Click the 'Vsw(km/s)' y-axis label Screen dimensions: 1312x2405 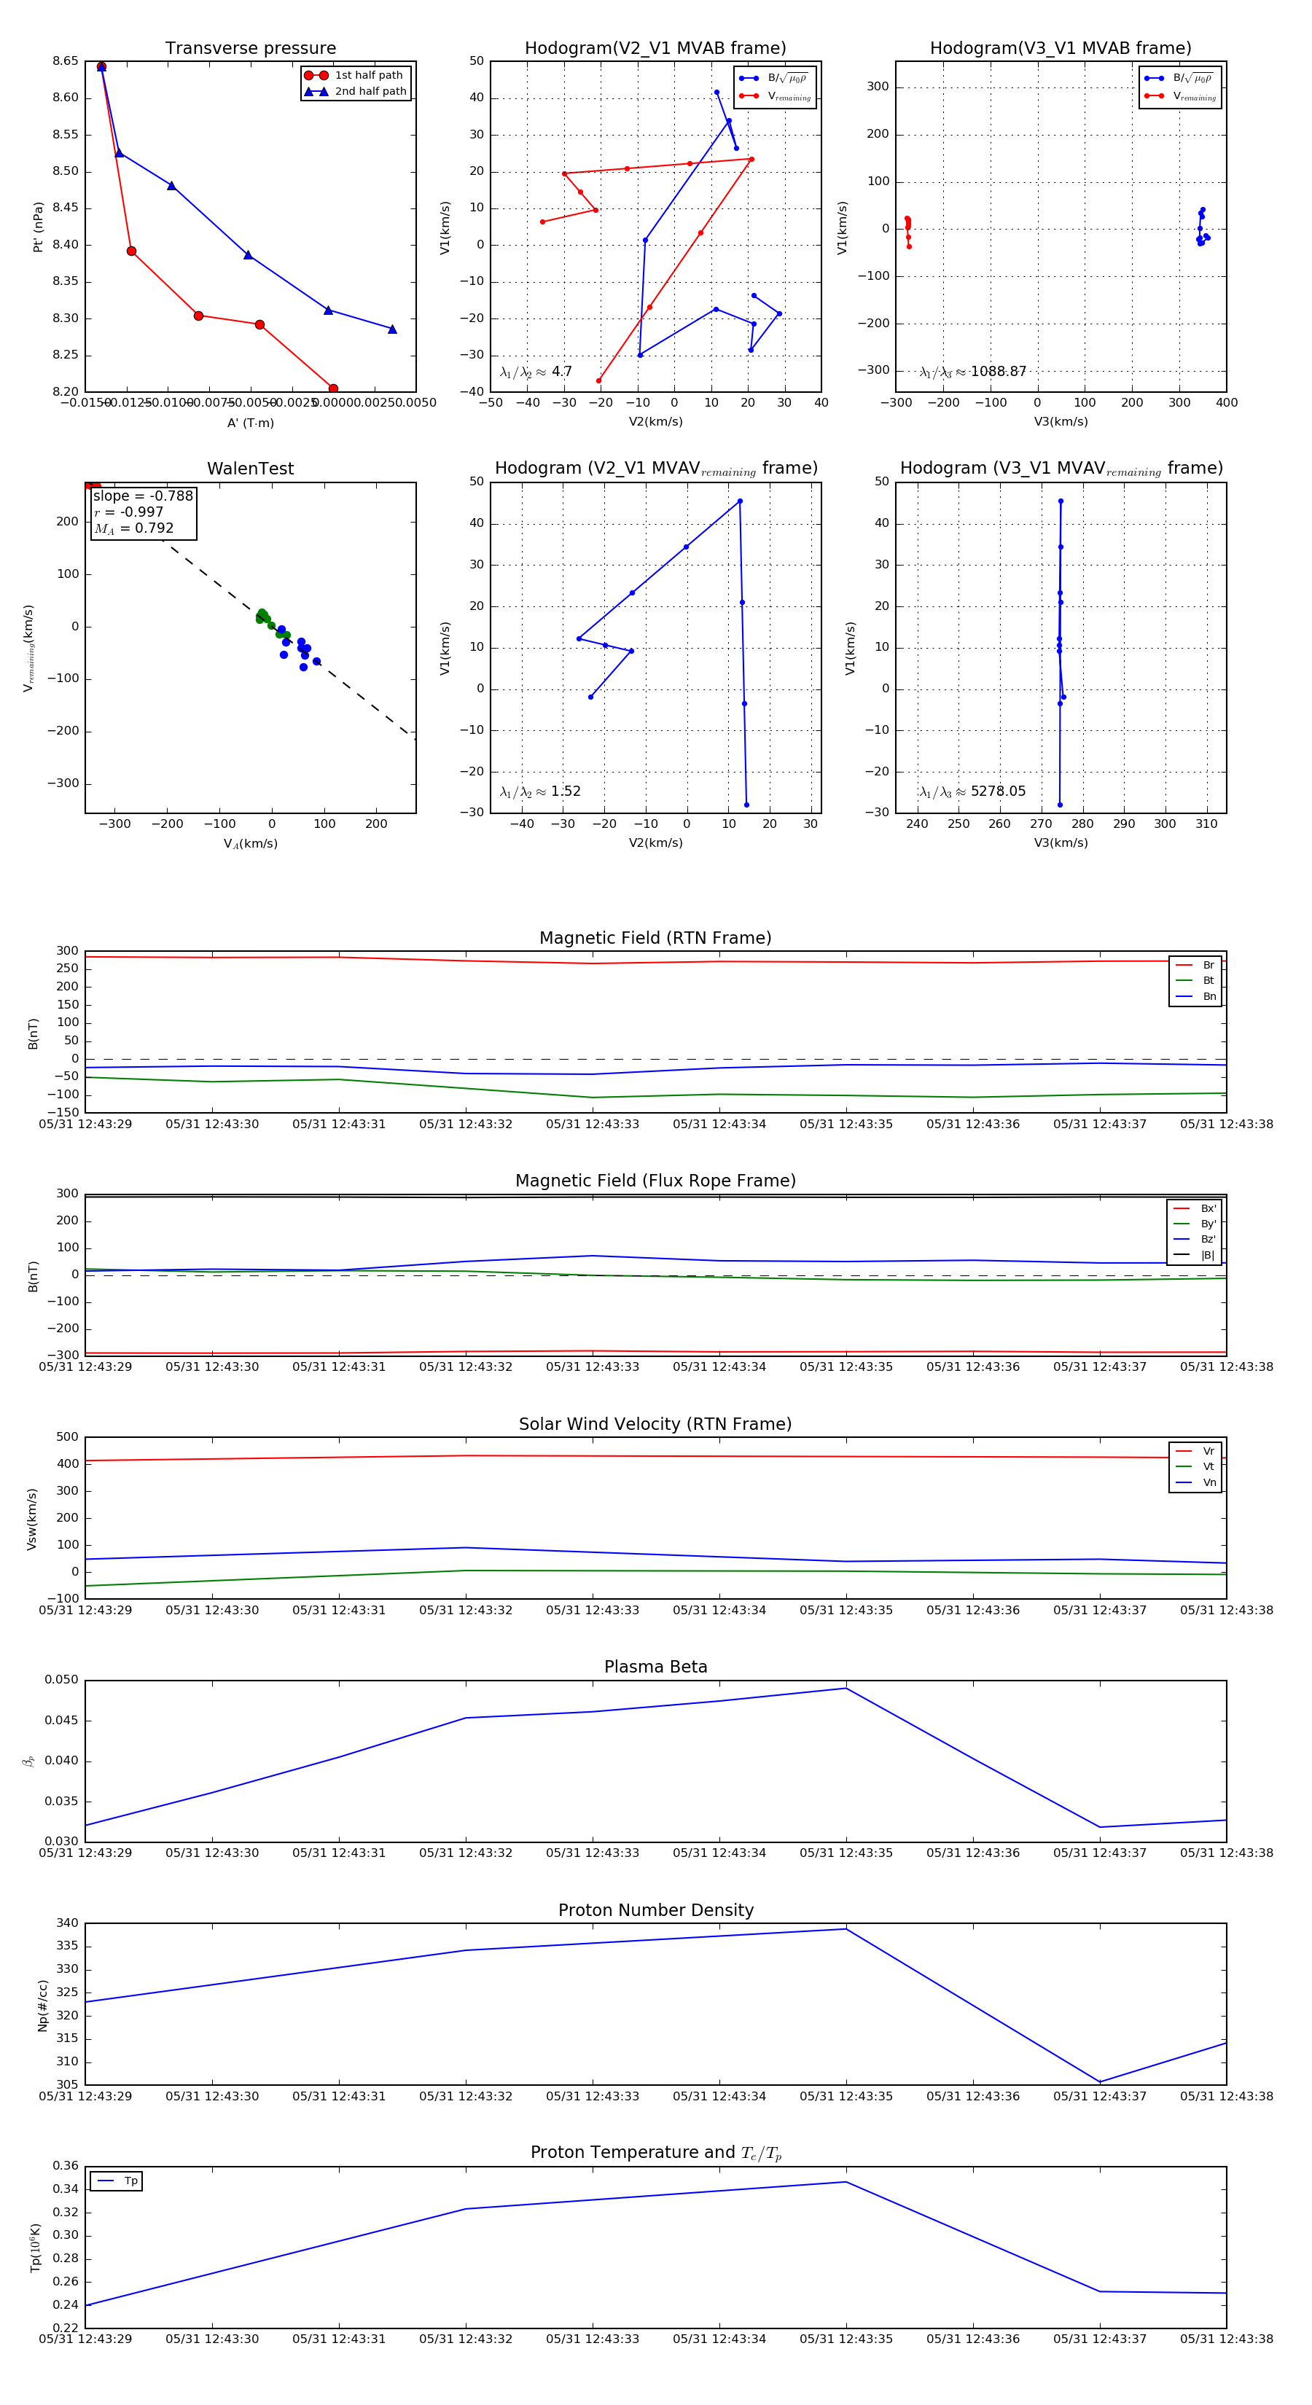(32, 1518)
